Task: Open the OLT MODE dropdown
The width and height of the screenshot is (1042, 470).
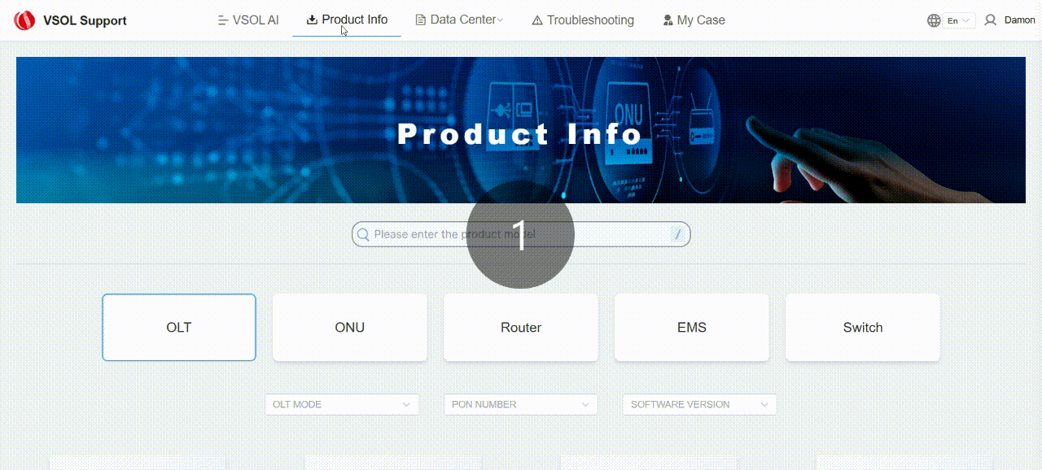Action: [342, 404]
